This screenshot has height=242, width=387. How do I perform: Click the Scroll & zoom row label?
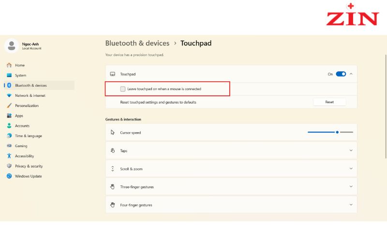(x=131, y=169)
